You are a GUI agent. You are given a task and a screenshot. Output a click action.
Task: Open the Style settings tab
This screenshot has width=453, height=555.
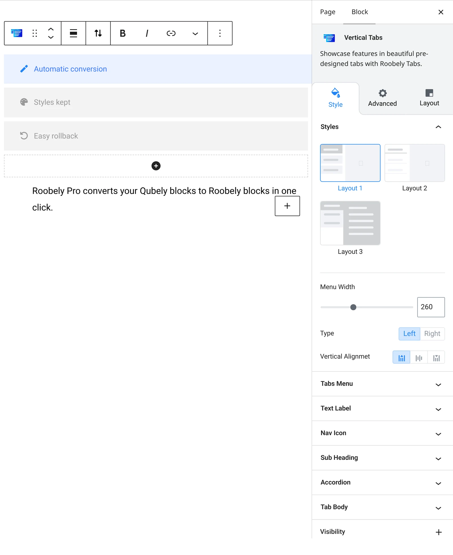pos(336,98)
